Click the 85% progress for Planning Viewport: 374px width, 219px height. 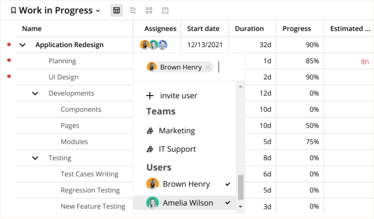pos(312,61)
